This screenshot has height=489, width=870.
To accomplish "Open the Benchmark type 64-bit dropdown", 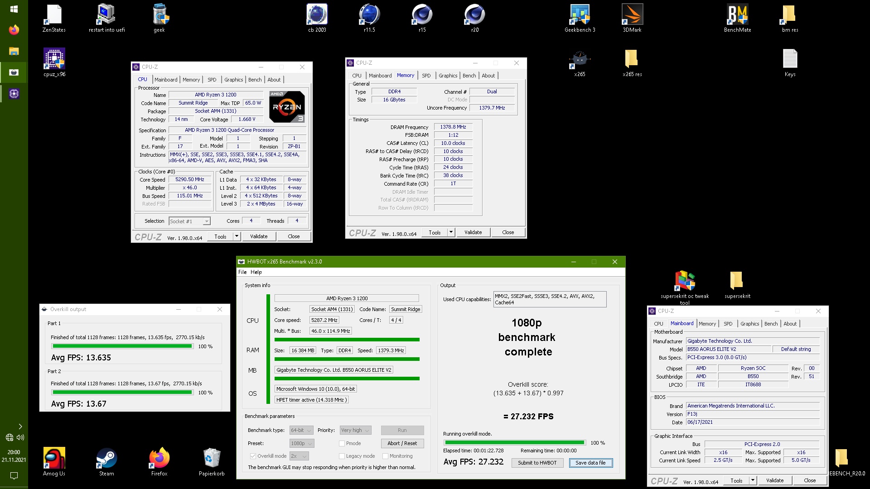I will (301, 430).
